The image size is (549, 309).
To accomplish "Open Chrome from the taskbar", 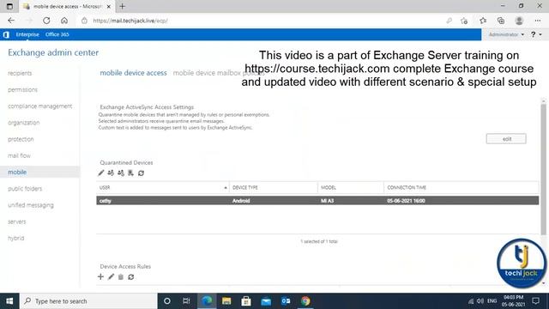I will click(305, 301).
